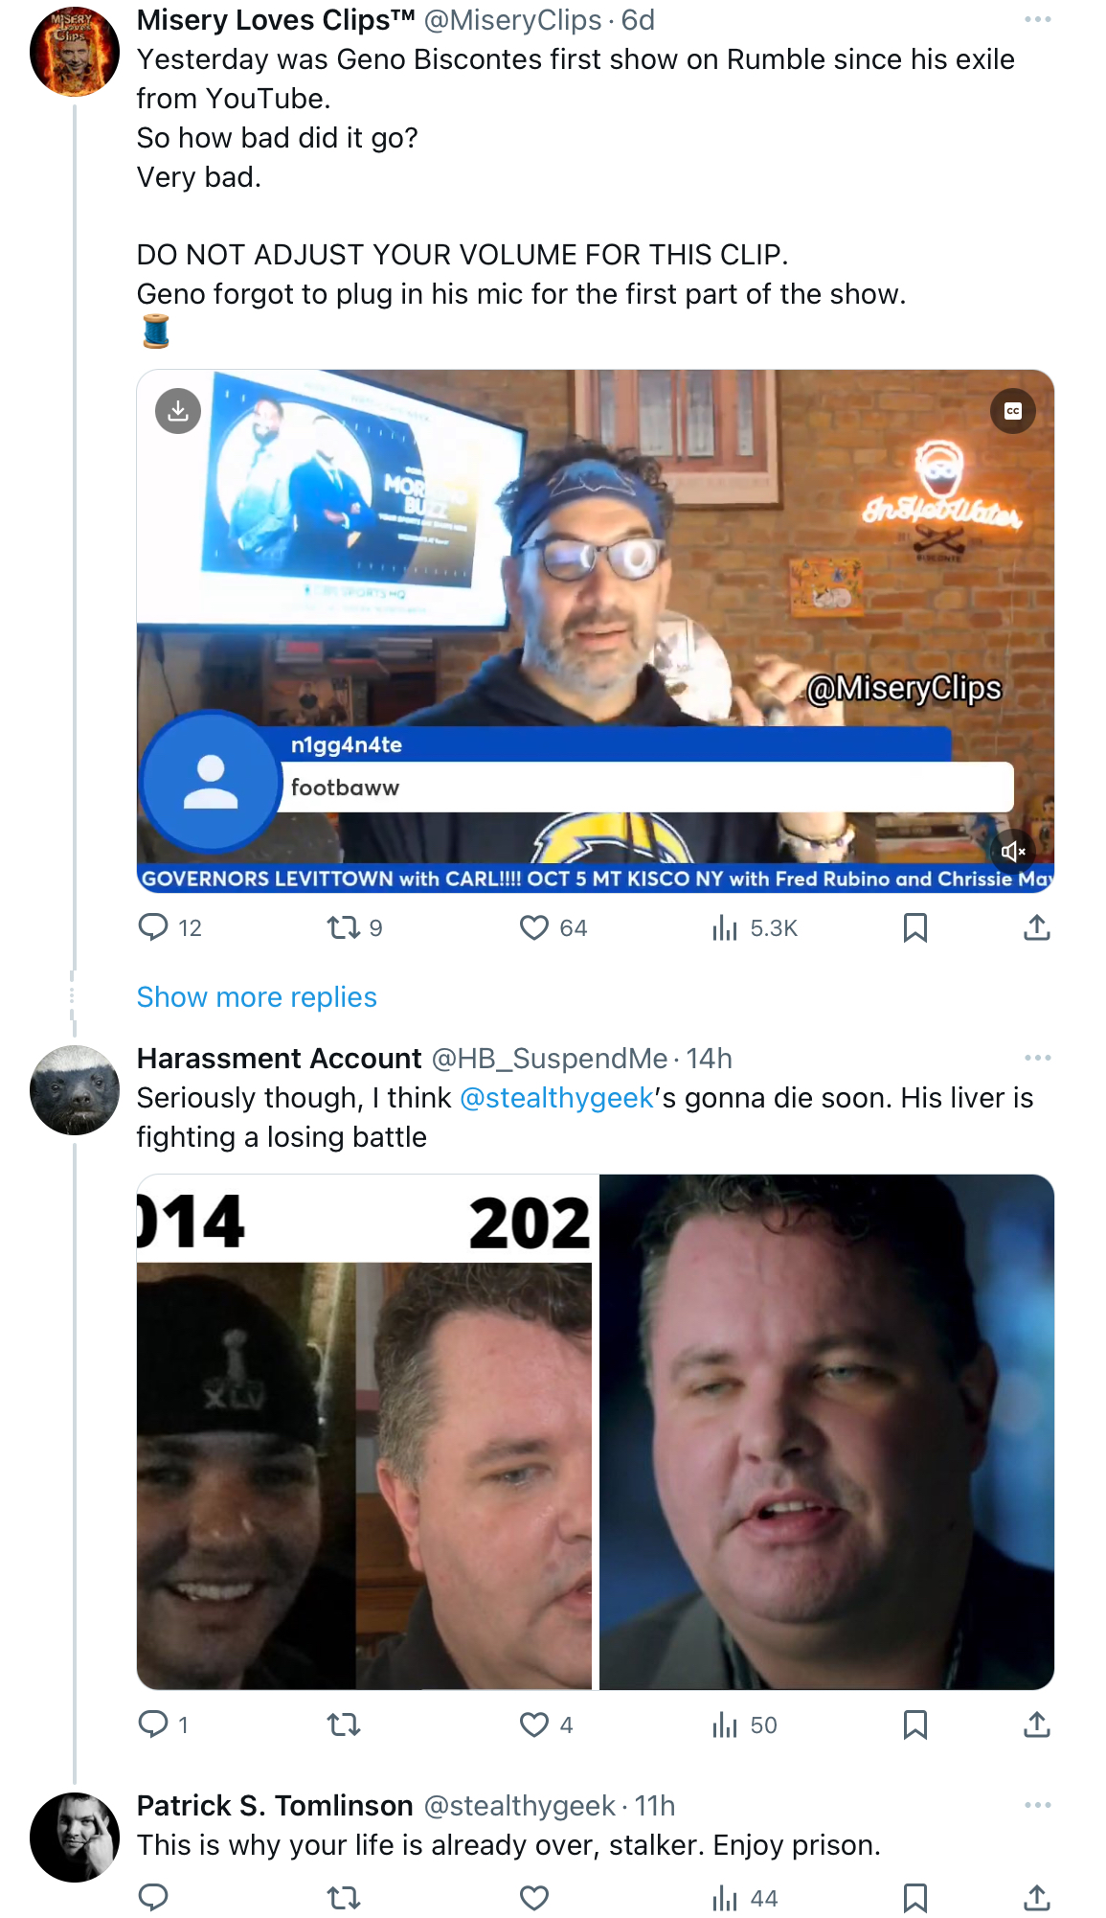Open the 2014 comparison image on left

364,1431
